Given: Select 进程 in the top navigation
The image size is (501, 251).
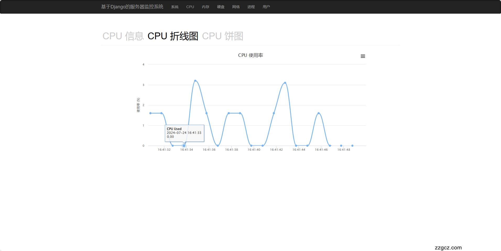Looking at the screenshot, I should (251, 7).
